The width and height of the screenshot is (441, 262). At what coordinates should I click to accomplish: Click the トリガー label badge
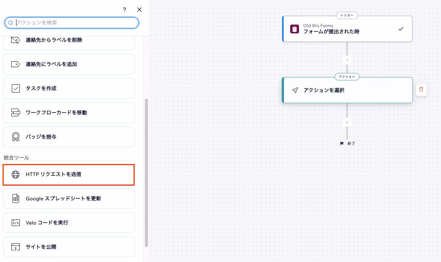click(x=347, y=15)
